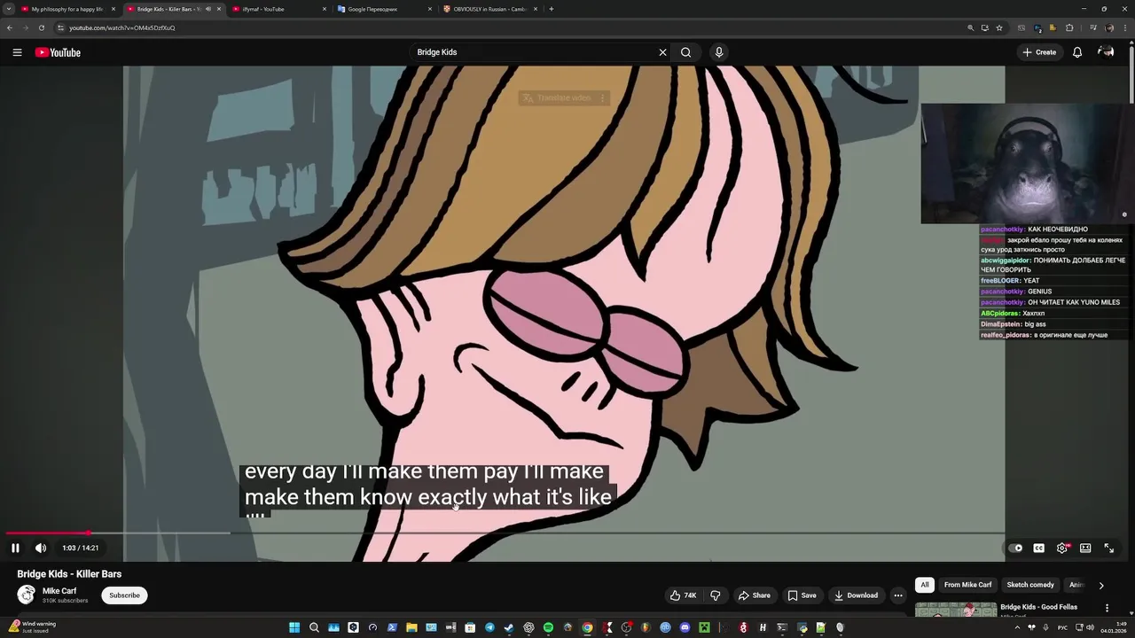Image resolution: width=1135 pixels, height=638 pixels.
Task: Open the YouTube hamburger guide menu
Action: click(17, 52)
